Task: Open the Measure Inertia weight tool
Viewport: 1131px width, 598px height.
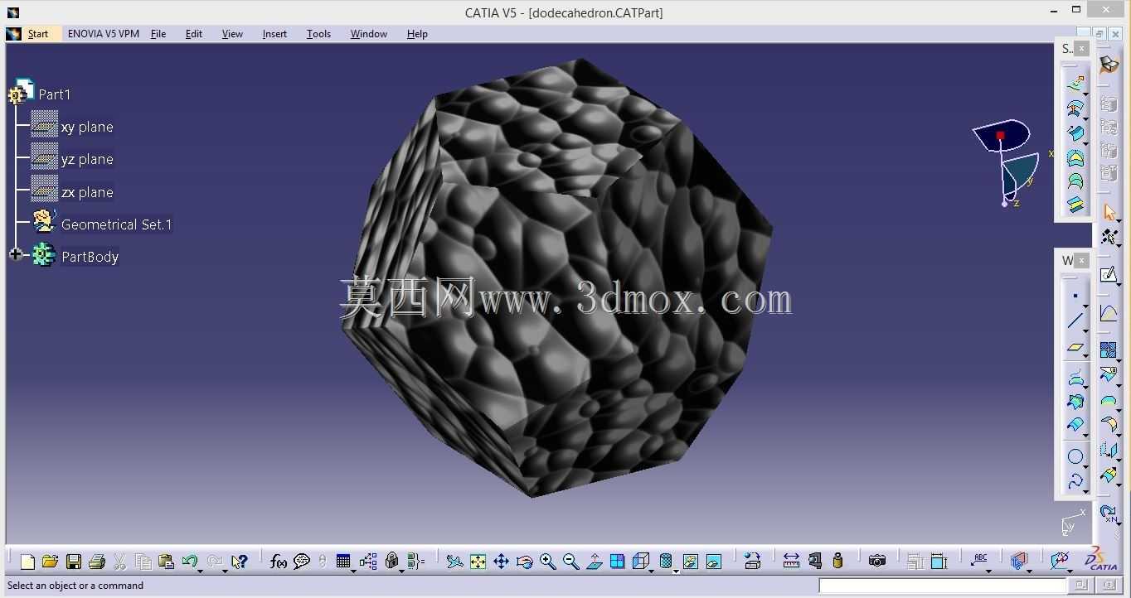Action: click(x=837, y=562)
